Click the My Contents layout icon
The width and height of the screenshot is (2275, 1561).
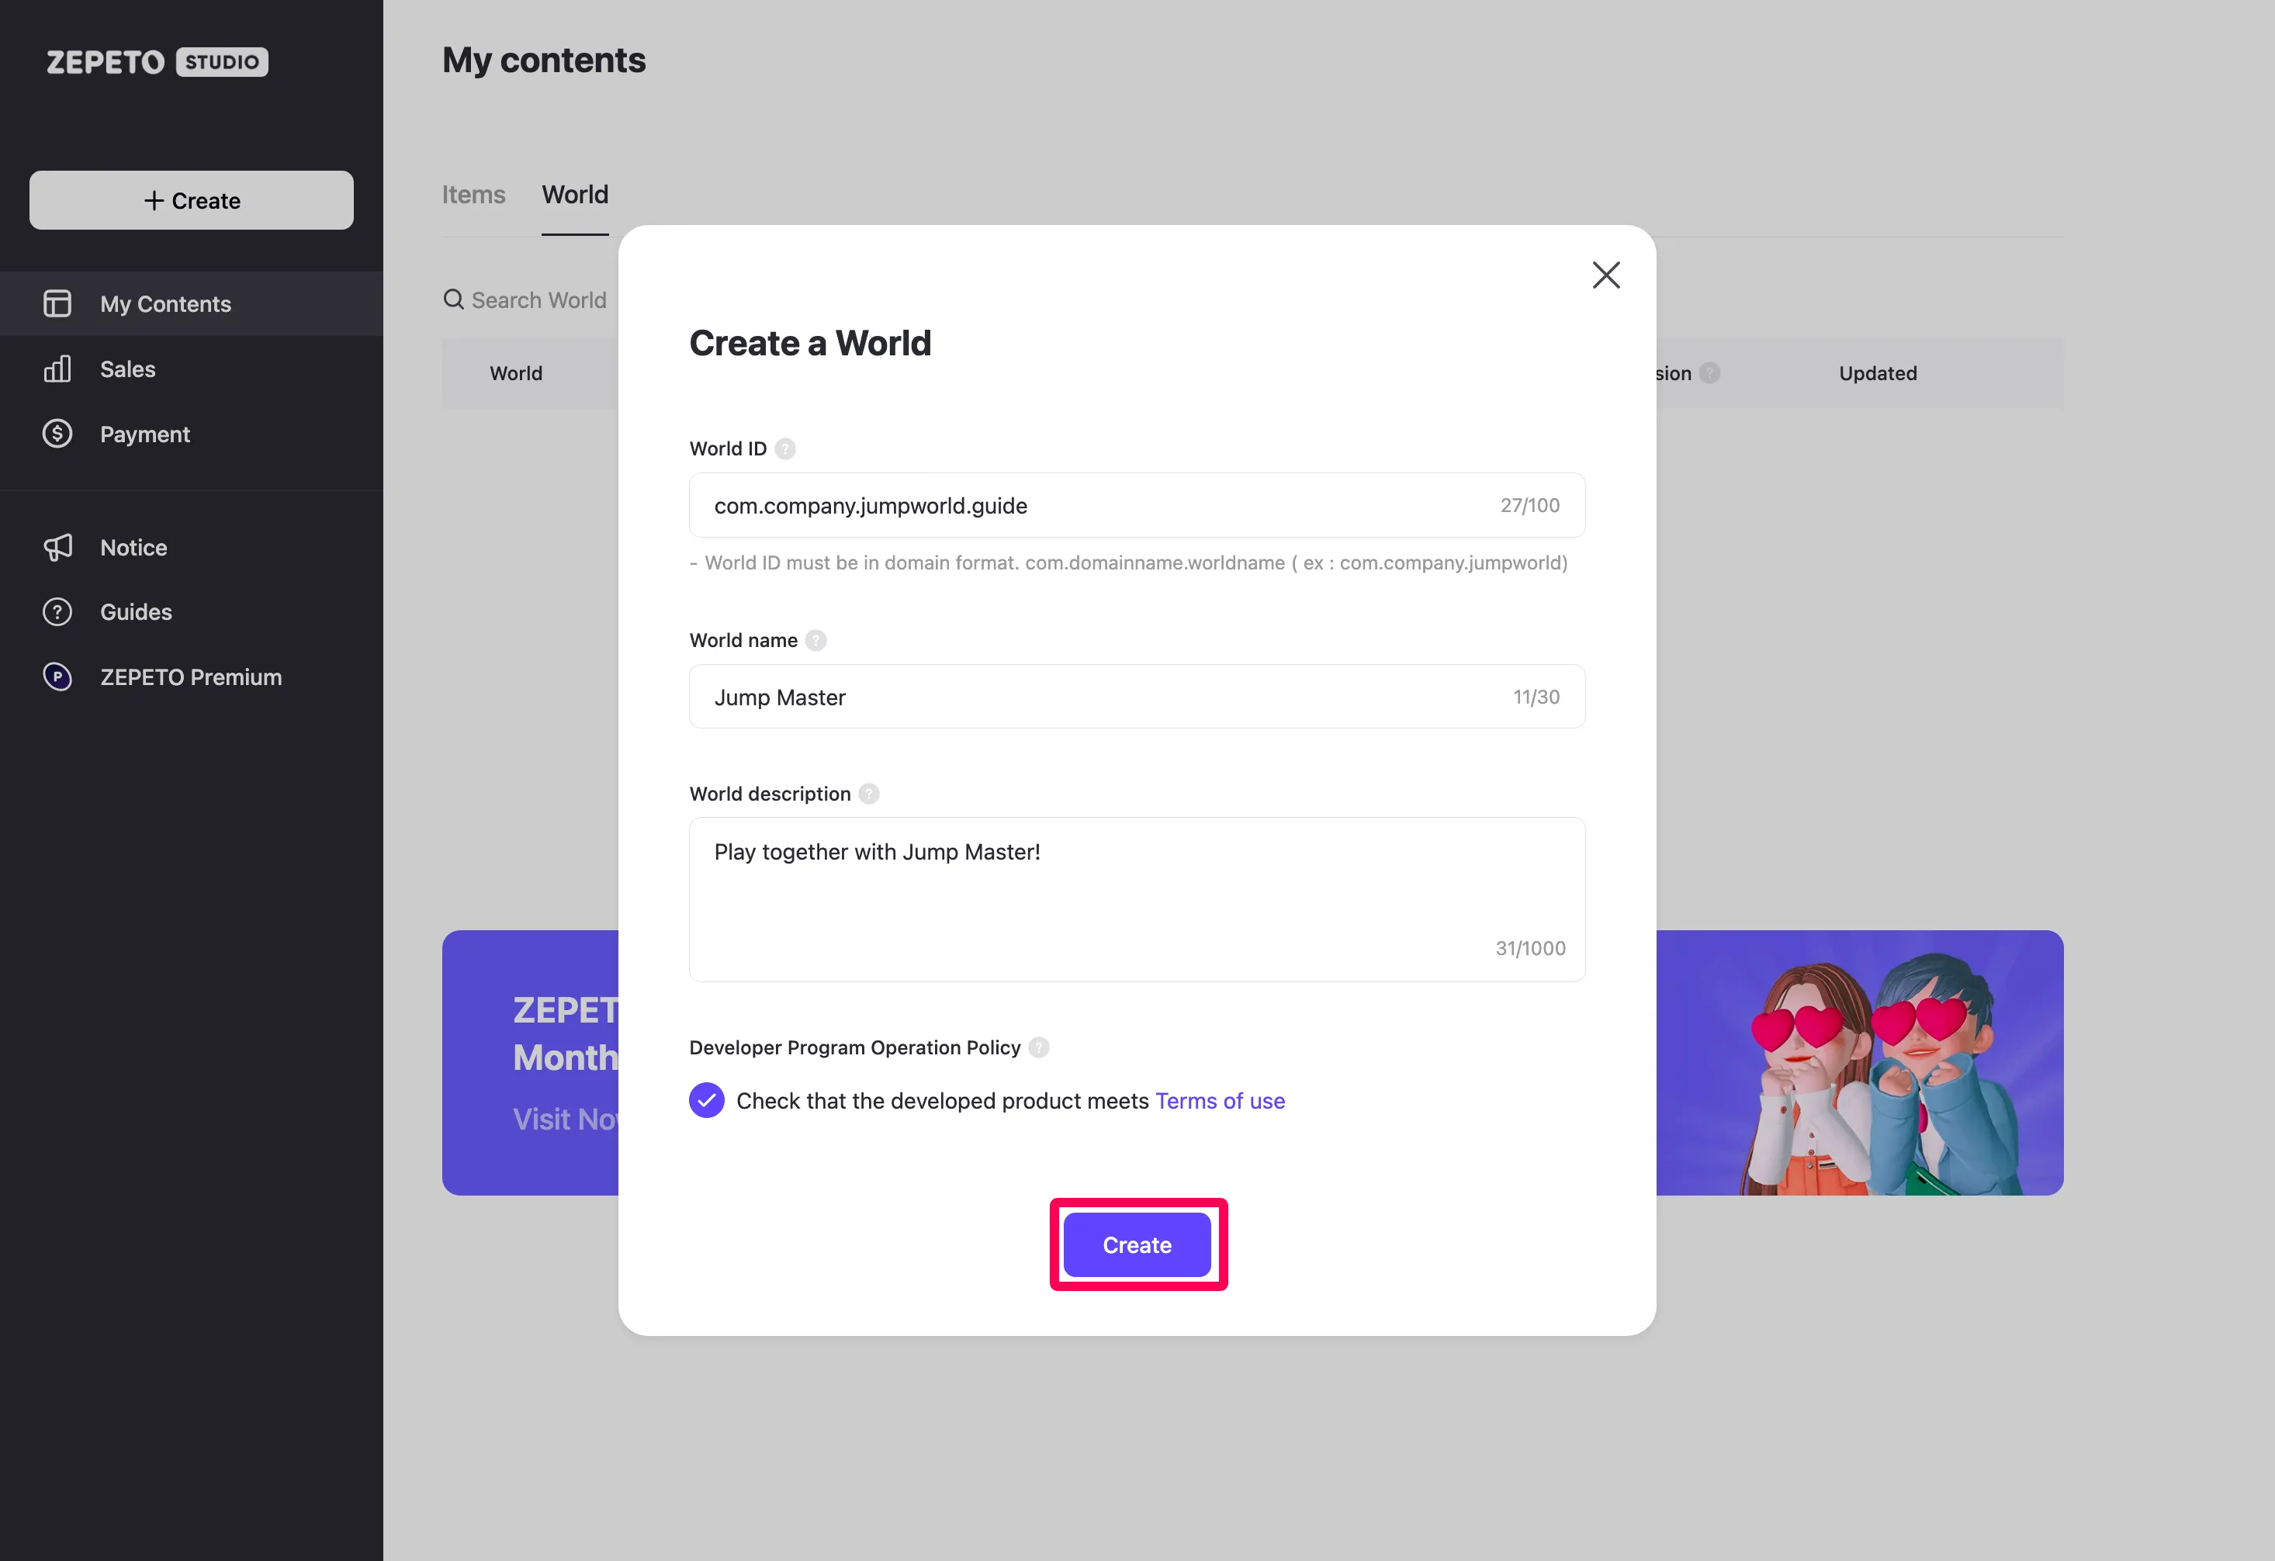[57, 303]
